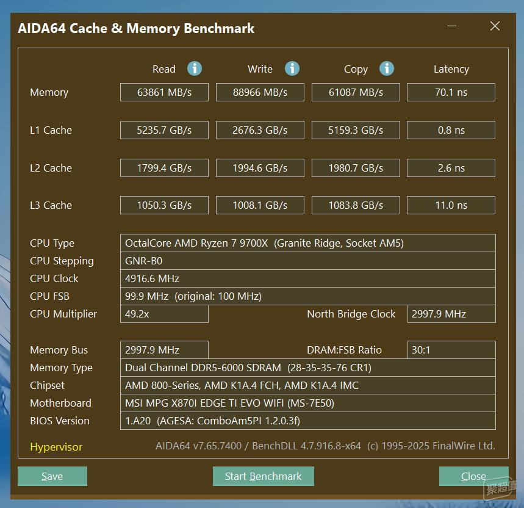Click the Copy benchmark info icon

(387, 68)
